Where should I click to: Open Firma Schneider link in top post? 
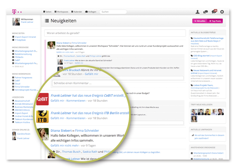[79, 43]
